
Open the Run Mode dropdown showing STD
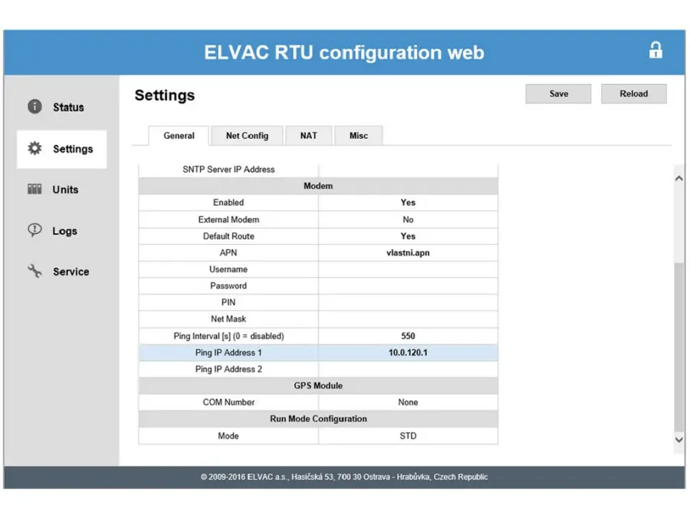(x=408, y=436)
